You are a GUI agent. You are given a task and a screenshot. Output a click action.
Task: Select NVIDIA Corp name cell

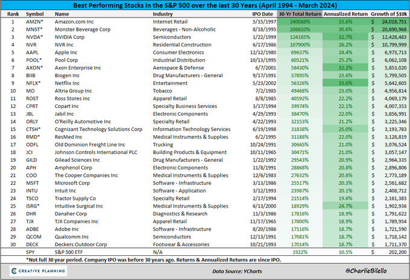(69, 37)
